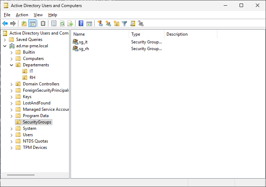The height and width of the screenshot is (187, 266).
Task: Click the Forward arrow in toolbar
Action: click(13, 23)
